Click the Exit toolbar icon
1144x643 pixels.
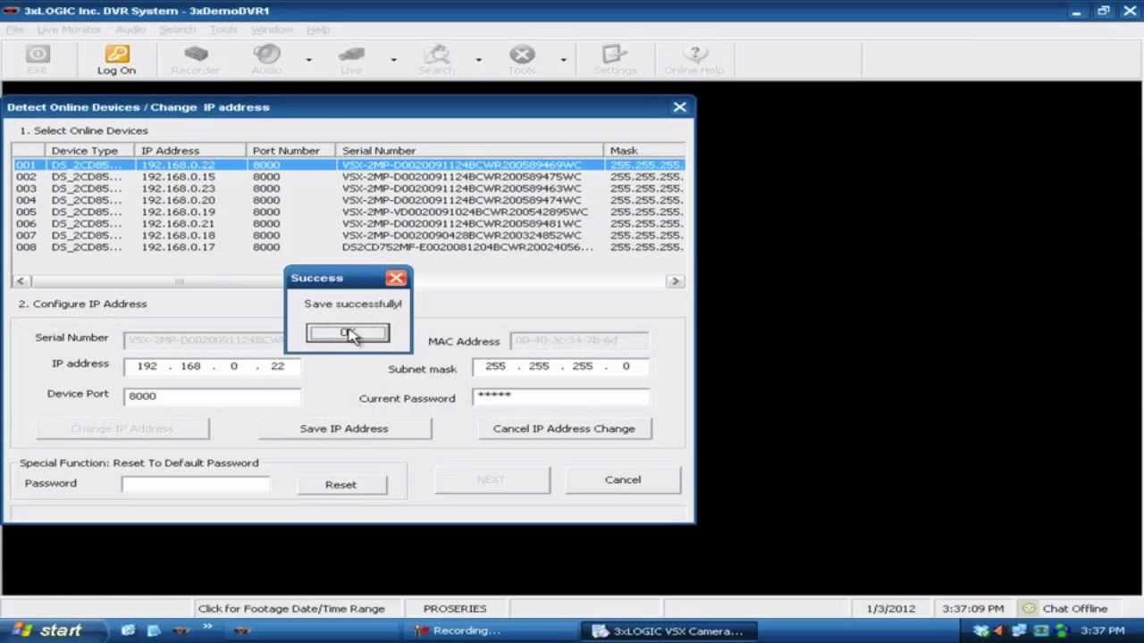point(37,59)
